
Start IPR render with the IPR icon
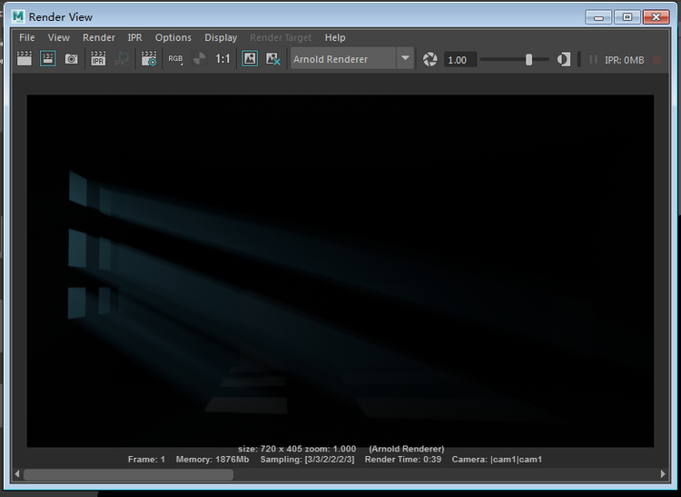point(98,59)
